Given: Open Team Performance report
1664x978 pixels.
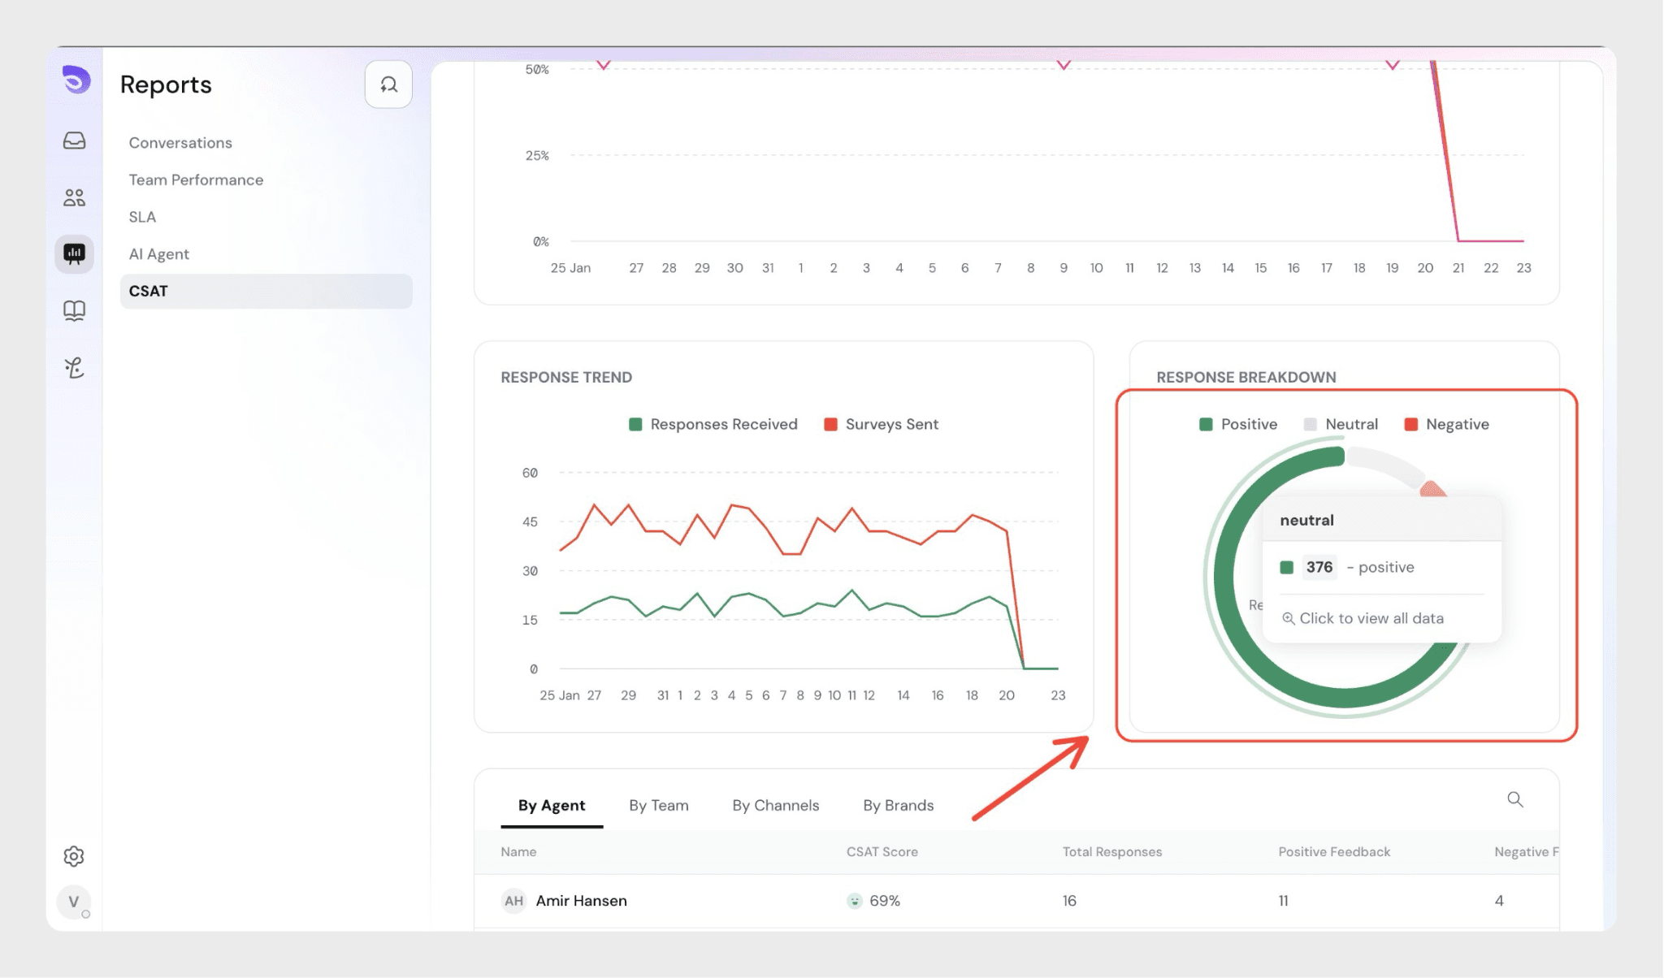Looking at the screenshot, I should coord(196,180).
